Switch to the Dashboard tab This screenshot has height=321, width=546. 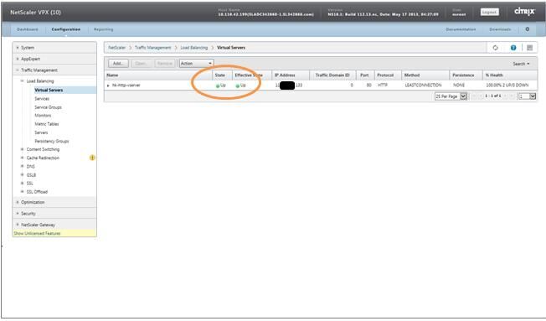[x=27, y=29]
